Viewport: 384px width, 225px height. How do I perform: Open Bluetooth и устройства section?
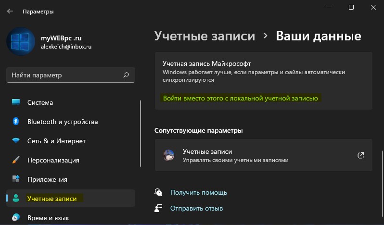(x=71, y=122)
